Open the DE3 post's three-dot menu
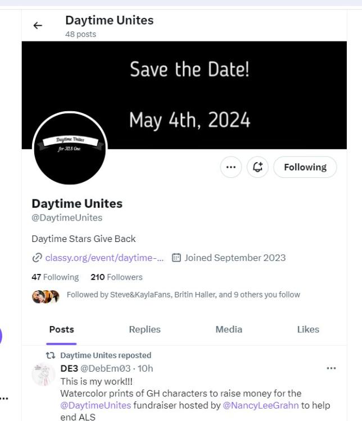Image resolution: width=362 pixels, height=421 pixels. pos(331,368)
